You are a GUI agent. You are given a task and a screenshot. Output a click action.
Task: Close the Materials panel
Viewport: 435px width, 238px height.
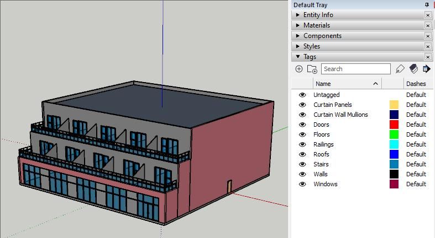point(428,26)
